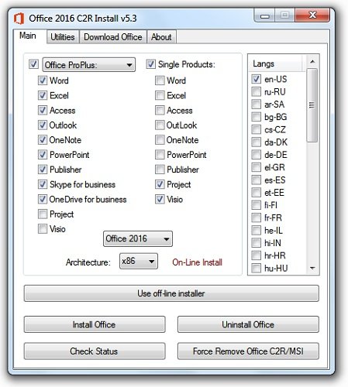Click the Check Status button

click(x=95, y=351)
